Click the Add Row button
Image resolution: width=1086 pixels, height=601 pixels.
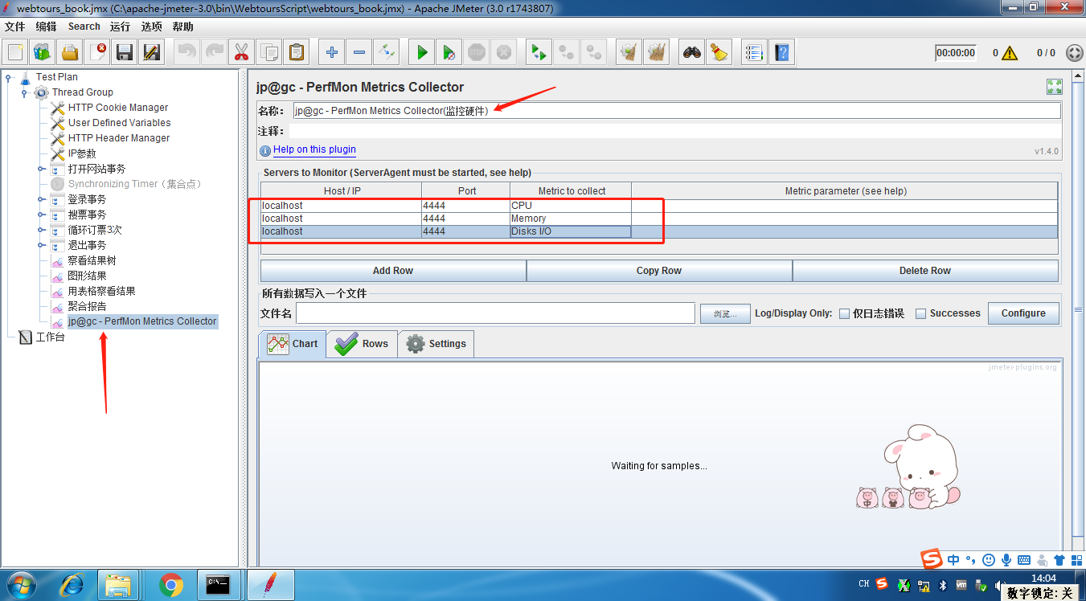click(x=393, y=271)
